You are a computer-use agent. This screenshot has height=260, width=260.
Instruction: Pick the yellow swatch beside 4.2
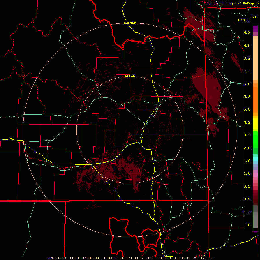pyautogui.click(x=255, y=124)
